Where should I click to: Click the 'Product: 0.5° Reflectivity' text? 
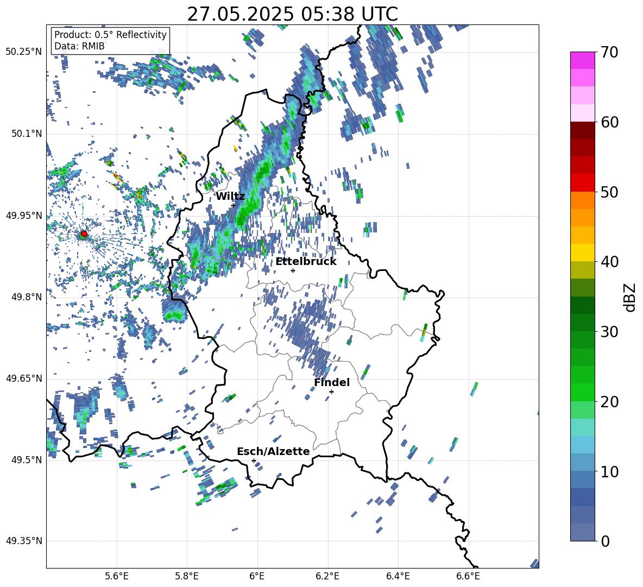[110, 35]
